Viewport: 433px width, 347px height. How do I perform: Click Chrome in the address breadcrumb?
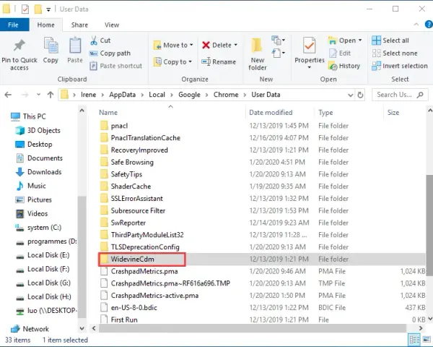(x=226, y=95)
